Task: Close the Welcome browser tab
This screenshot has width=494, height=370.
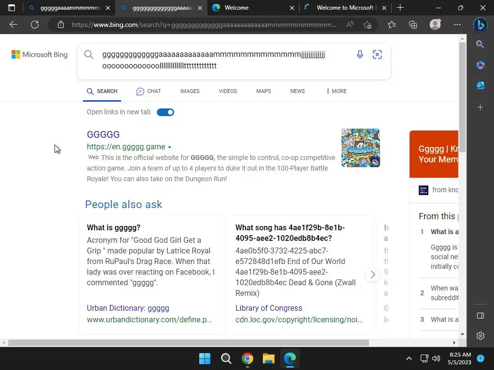Action: pos(292,8)
